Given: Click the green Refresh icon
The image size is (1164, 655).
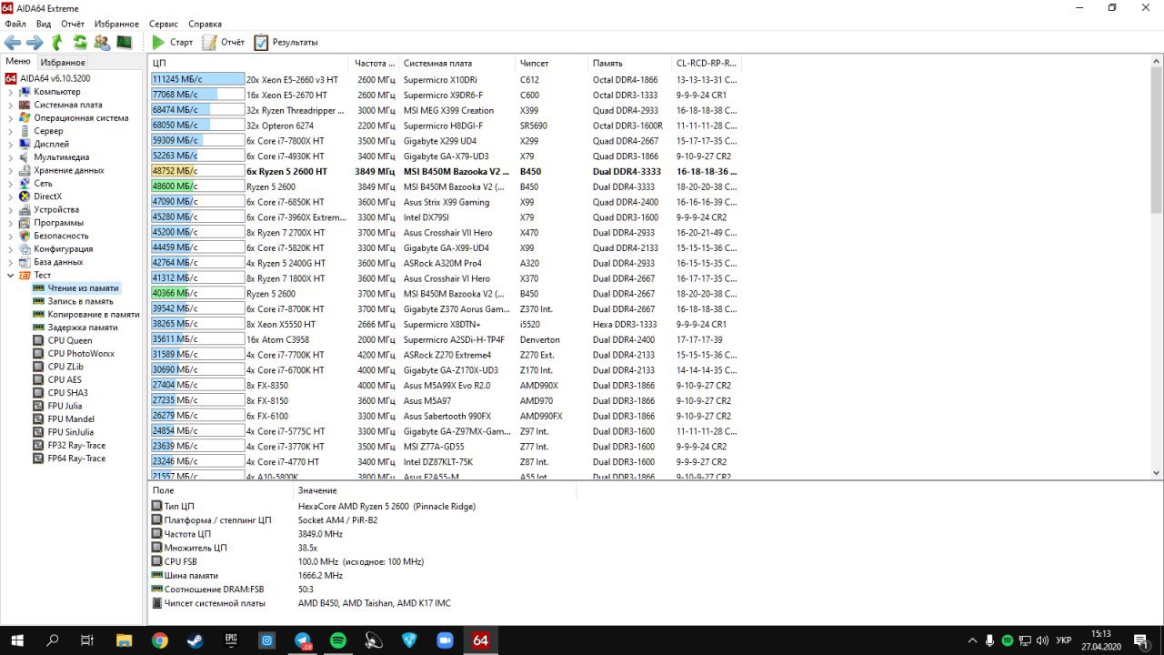Looking at the screenshot, I should tap(80, 42).
